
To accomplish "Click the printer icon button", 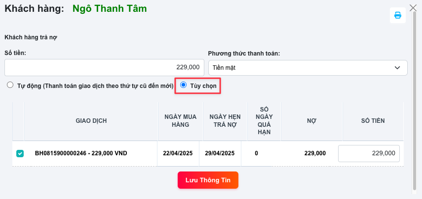I will 397,15.
